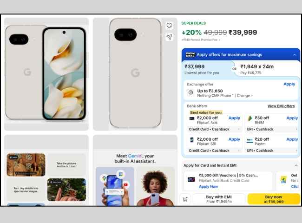Viewport: 302px width, 223px height.
Task: Open Protect Promise Fee details arrow
Action: (x=219, y=40)
